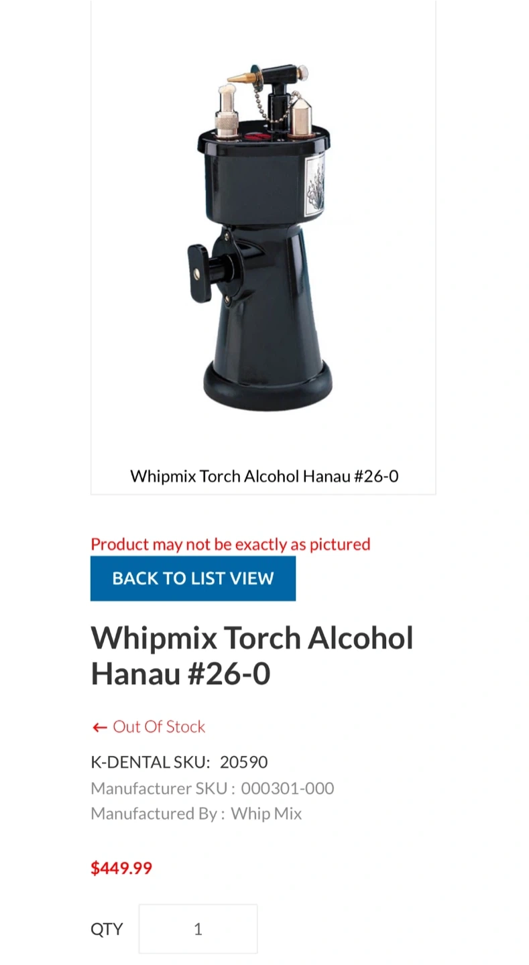Click the red product may not be pictured notice
Screen dimensions: 529x965
click(x=231, y=543)
